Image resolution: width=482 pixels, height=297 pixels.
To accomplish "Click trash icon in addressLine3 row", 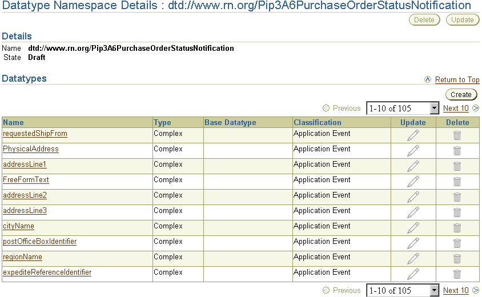I will click(x=457, y=212).
